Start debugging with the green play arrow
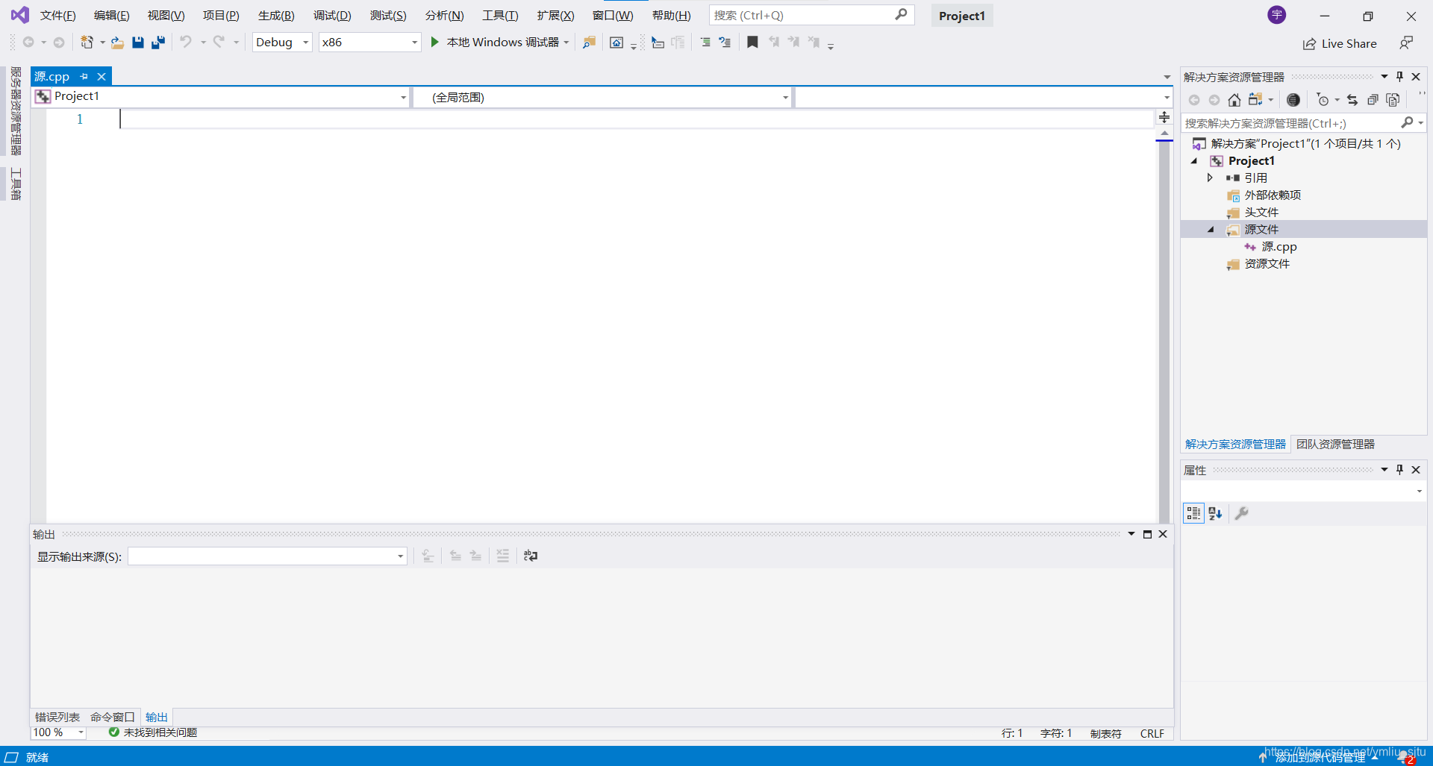This screenshot has width=1433, height=766. click(x=434, y=43)
